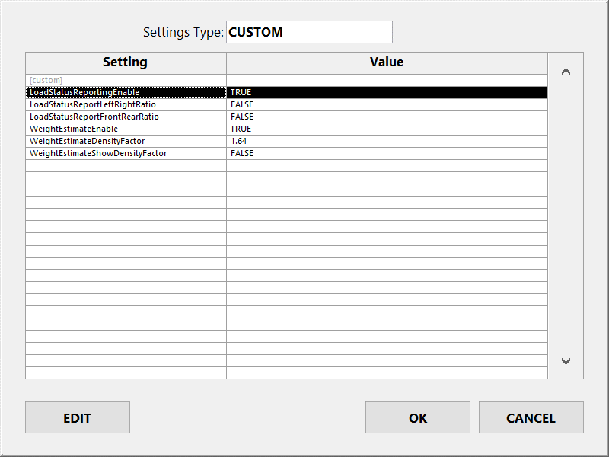Screen dimensions: 609x457
Task: Click the scroll down chevron arrow
Action: tap(566, 361)
